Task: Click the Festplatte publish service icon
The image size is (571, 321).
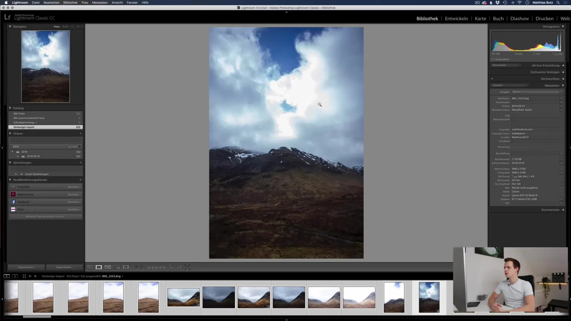Action: 13,187
